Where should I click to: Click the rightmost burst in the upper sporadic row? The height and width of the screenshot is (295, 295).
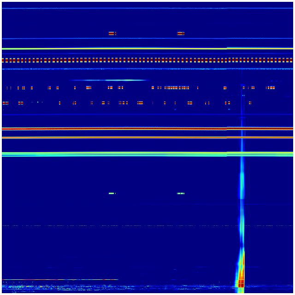(x=271, y=88)
